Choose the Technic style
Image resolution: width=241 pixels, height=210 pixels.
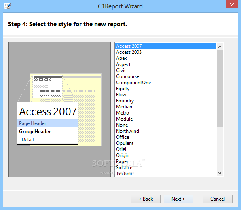(166, 174)
